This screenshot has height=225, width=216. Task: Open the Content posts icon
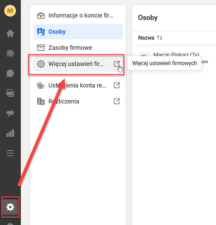[x=10, y=93]
